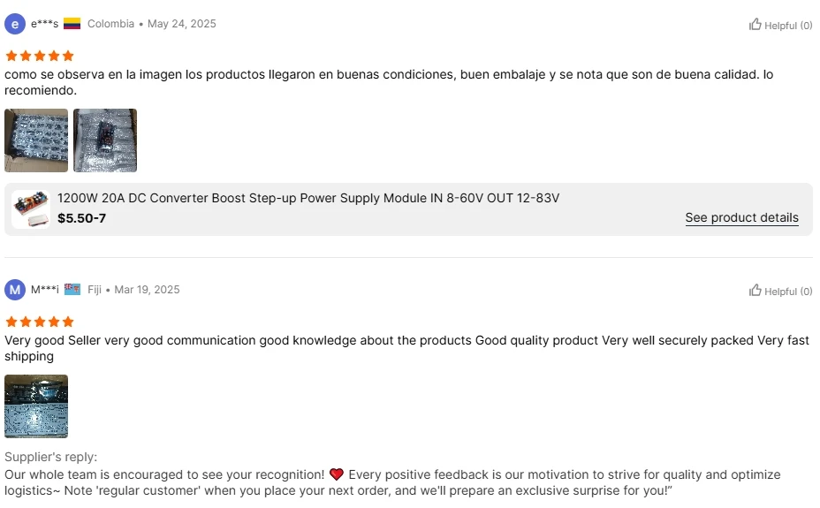This screenshot has height=508, width=820.
Task: Open the second photo in the Colombia review
Action: (x=105, y=140)
